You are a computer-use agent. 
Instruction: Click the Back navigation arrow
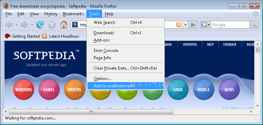9,25
